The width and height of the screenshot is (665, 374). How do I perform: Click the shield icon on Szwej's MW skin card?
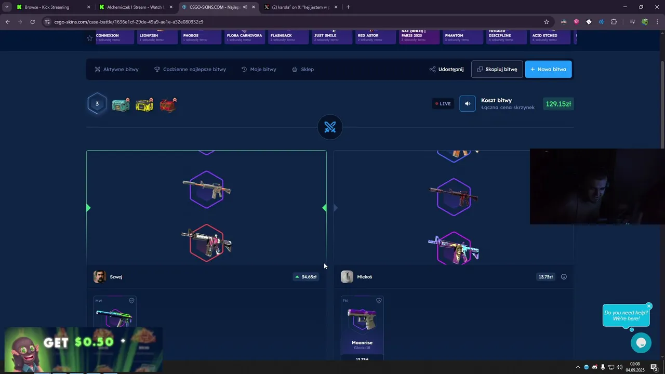coord(131,300)
